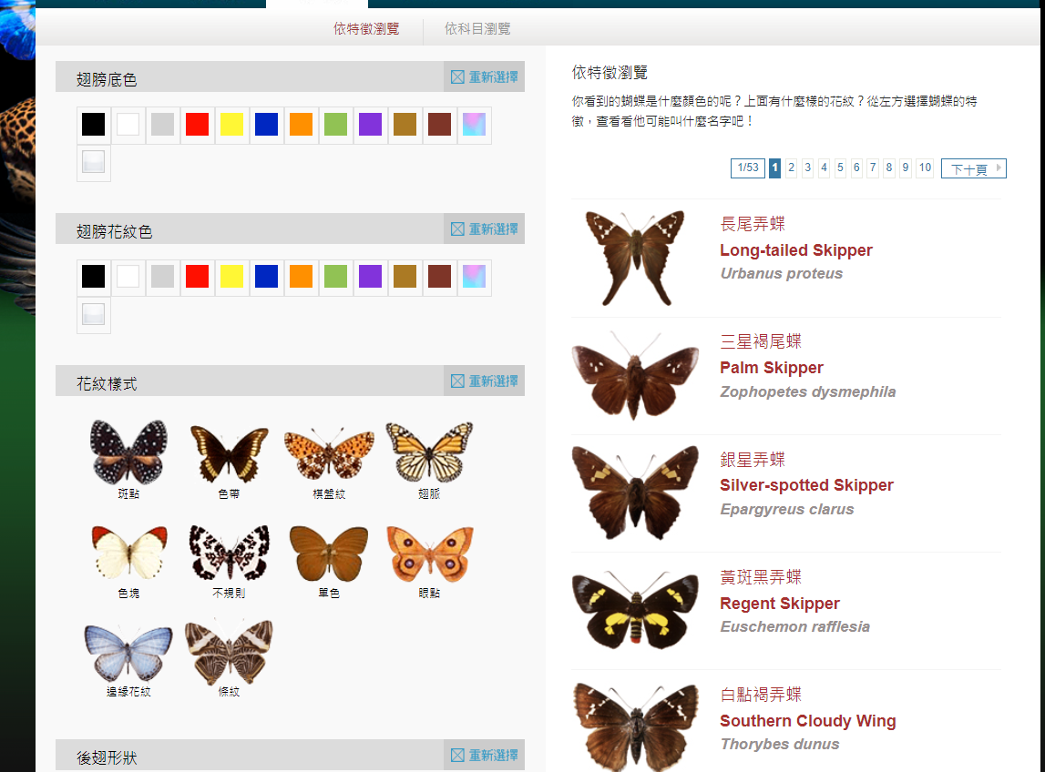
Task: Click 重新選擇 in the 後翅形狀 header
Action: pyautogui.click(x=485, y=756)
